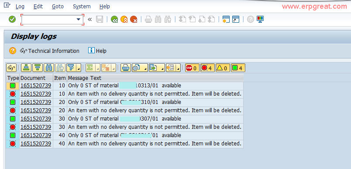Click the Previous Page icon
The image size is (351, 169).
(192, 20)
